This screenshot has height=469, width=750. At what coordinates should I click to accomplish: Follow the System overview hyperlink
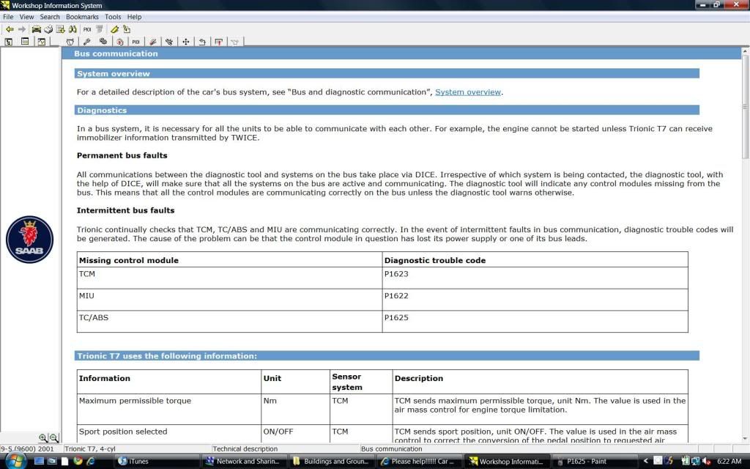pyautogui.click(x=468, y=92)
